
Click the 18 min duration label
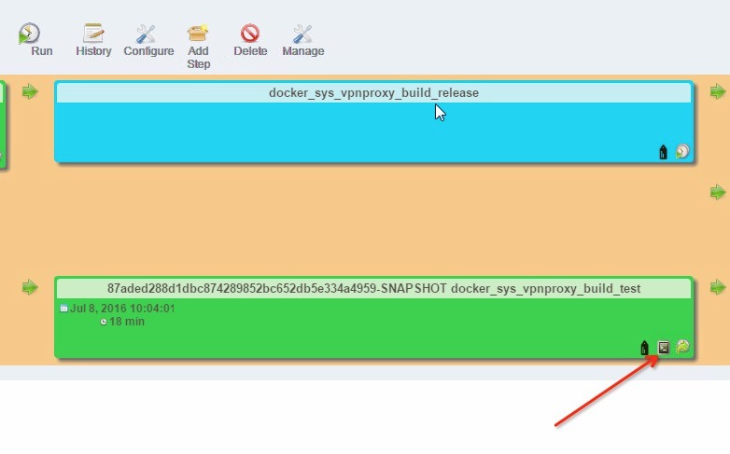coord(127,322)
